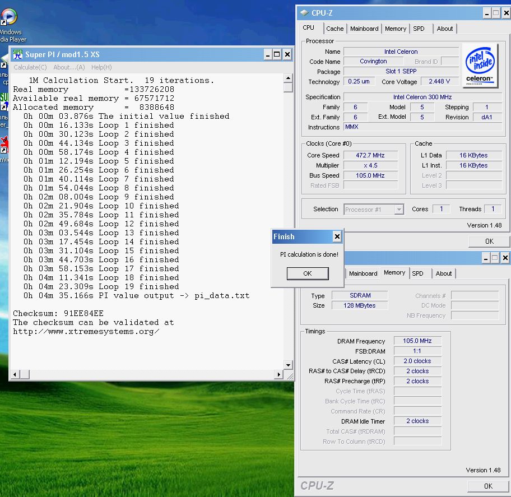Image resolution: width=511 pixels, height=497 pixels.
Task: Click the DRAM Idle Timer value
Action: (x=417, y=421)
